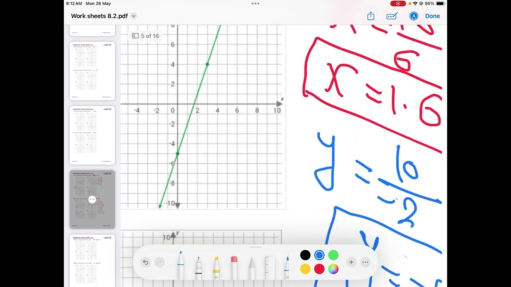
Task: Choose the black color swatch
Action: point(305,255)
